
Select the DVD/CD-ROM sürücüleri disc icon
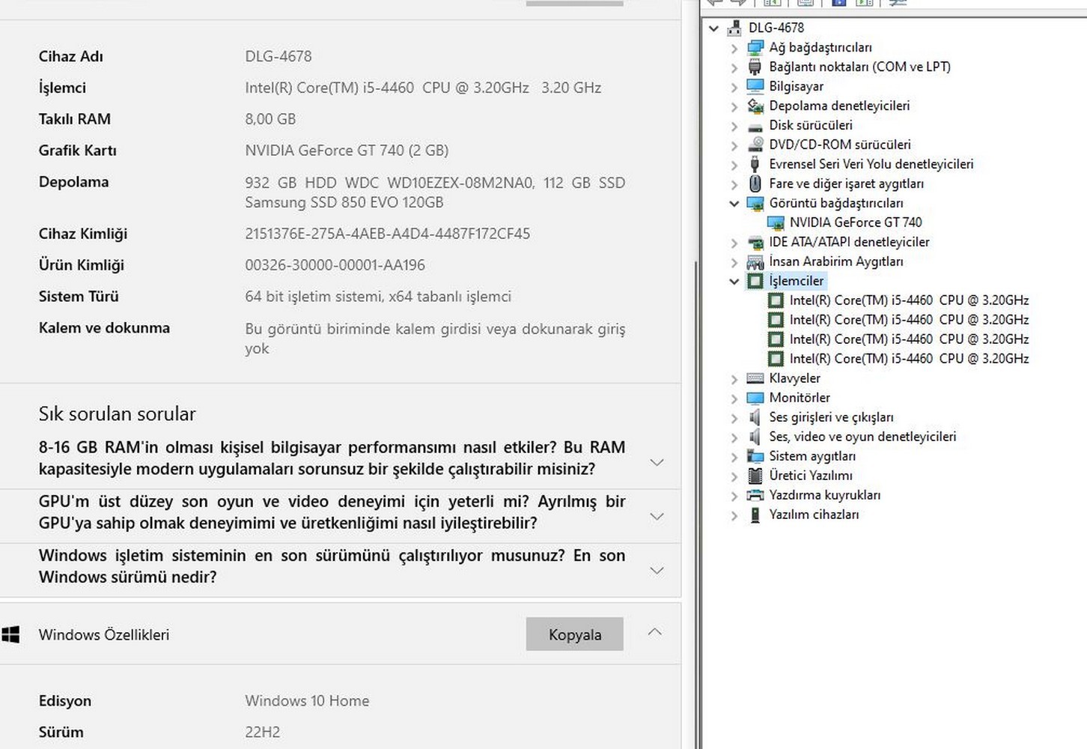(x=755, y=145)
